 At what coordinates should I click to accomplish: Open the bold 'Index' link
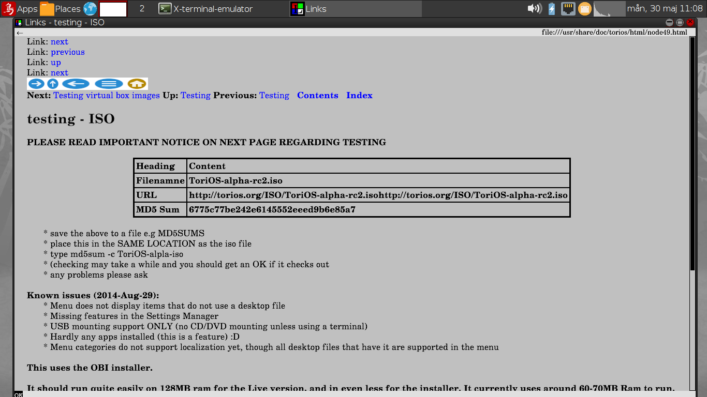[x=359, y=95]
